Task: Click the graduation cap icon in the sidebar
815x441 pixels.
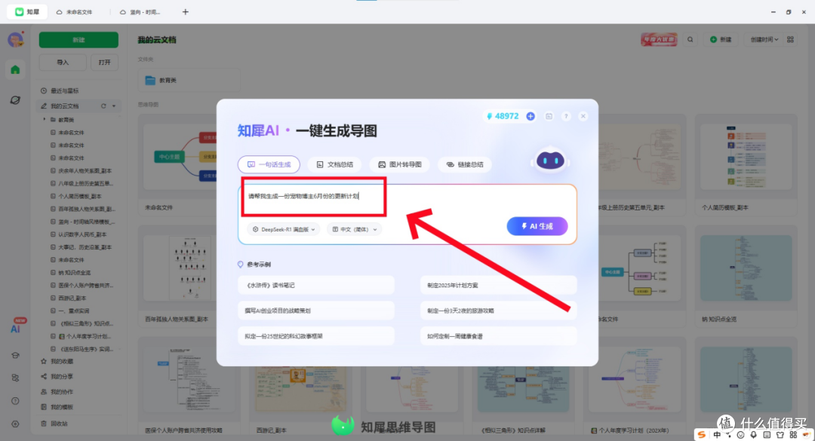Action: coord(15,355)
